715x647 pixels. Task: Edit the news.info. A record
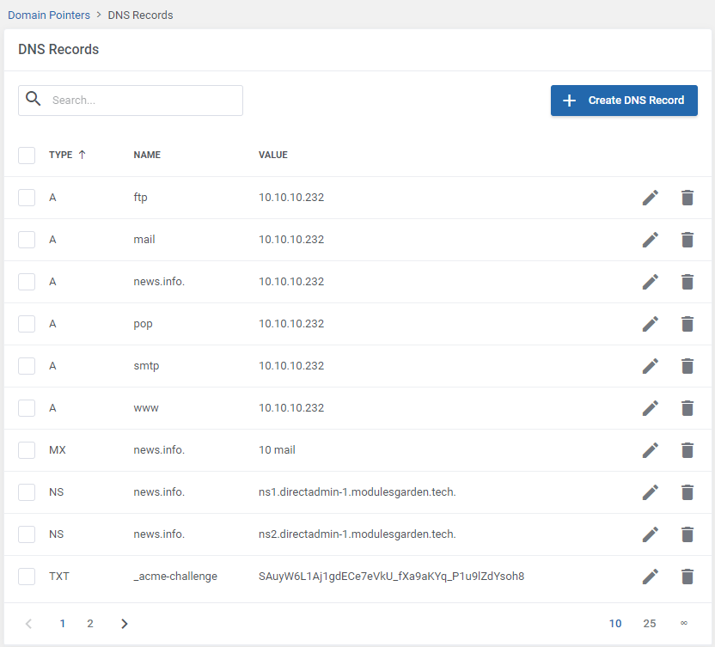[651, 282]
